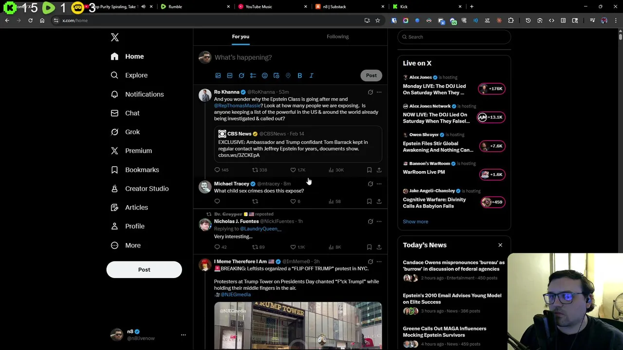Open Candace Owens mispronounces 'bureau' news story
This screenshot has height=350, width=623.
point(454,265)
